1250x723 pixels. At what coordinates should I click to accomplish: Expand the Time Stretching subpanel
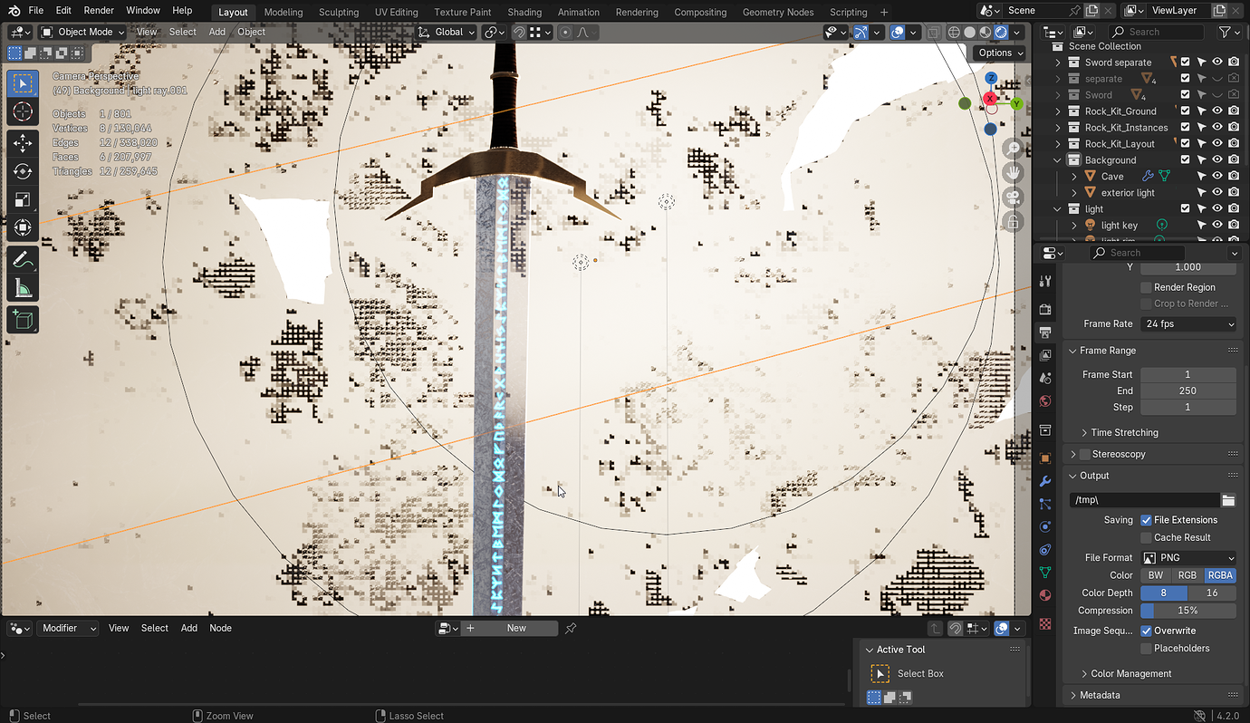(x=1124, y=433)
